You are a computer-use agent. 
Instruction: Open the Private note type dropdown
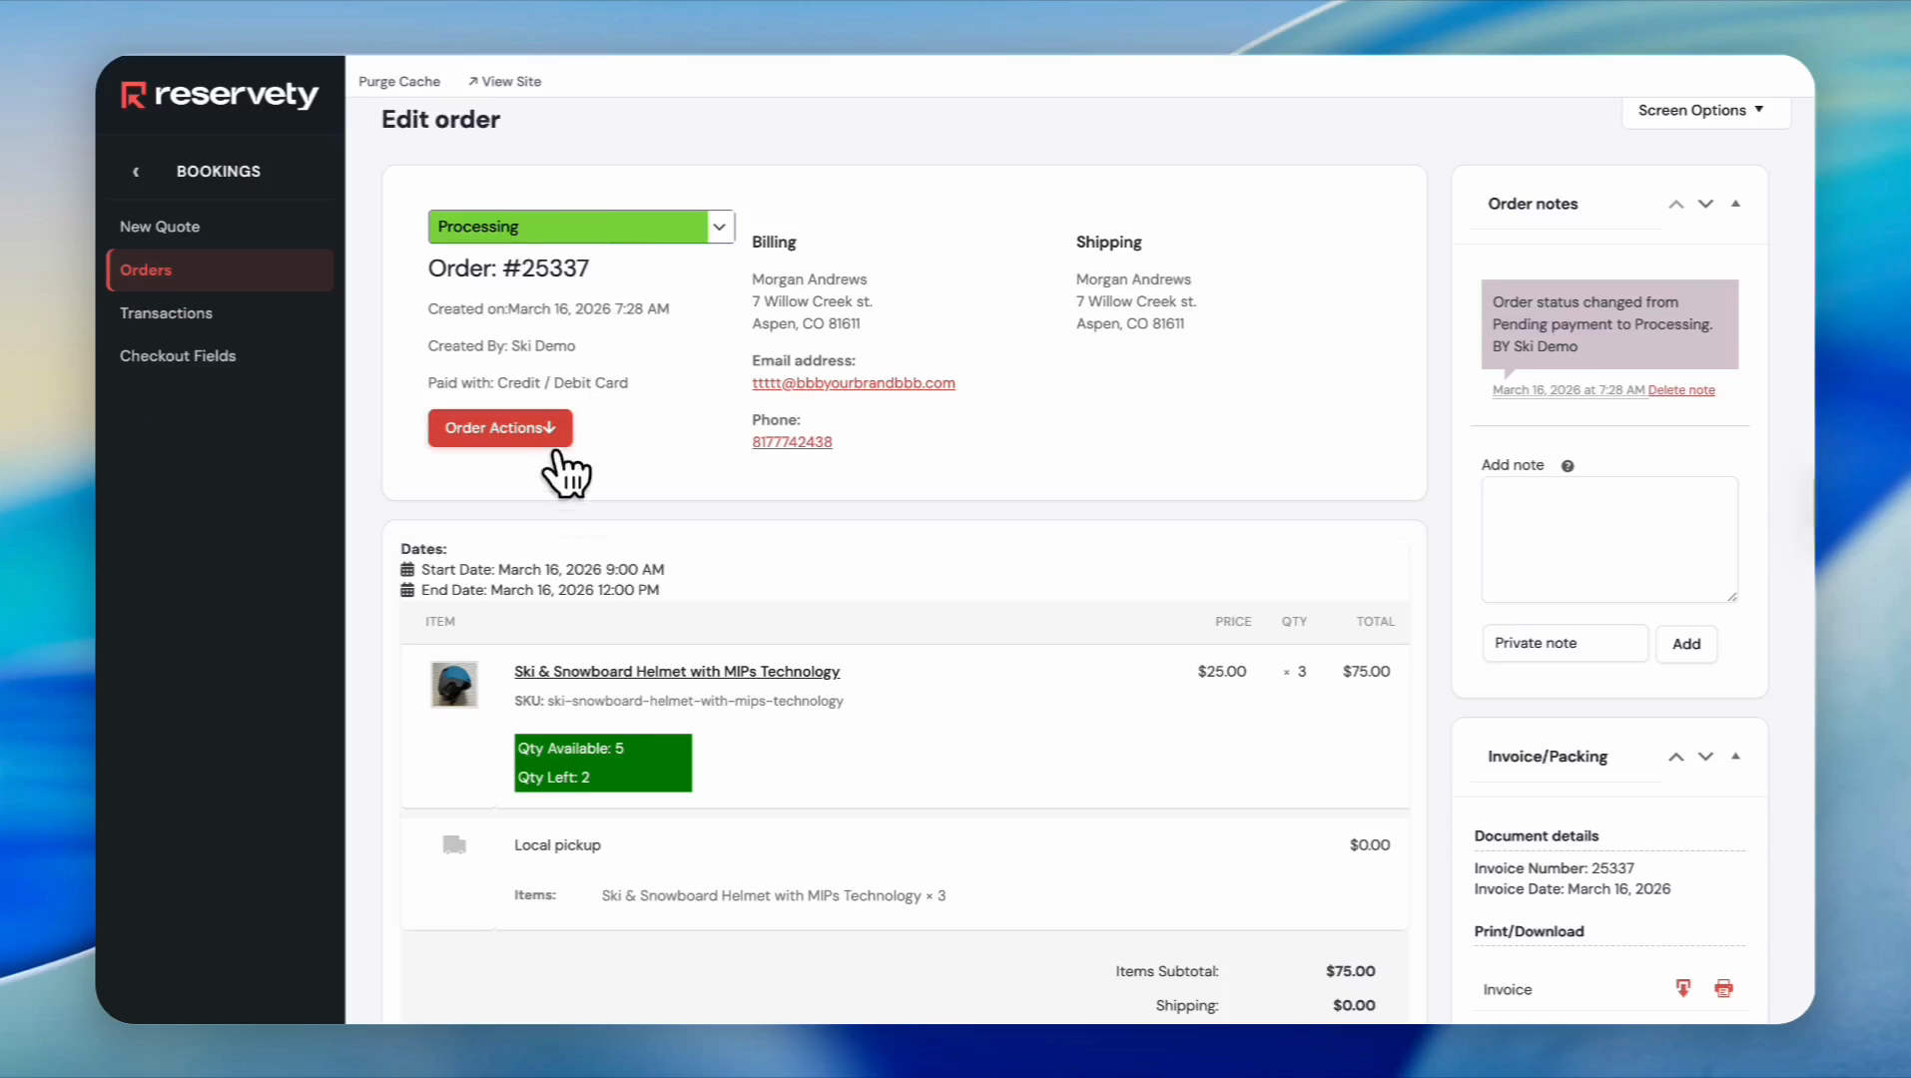(1565, 644)
